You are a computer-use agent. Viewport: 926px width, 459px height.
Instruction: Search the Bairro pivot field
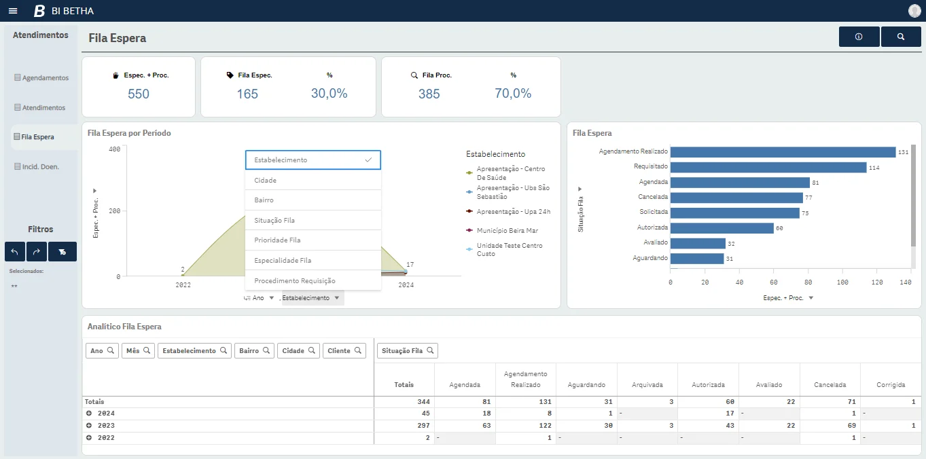pos(266,351)
